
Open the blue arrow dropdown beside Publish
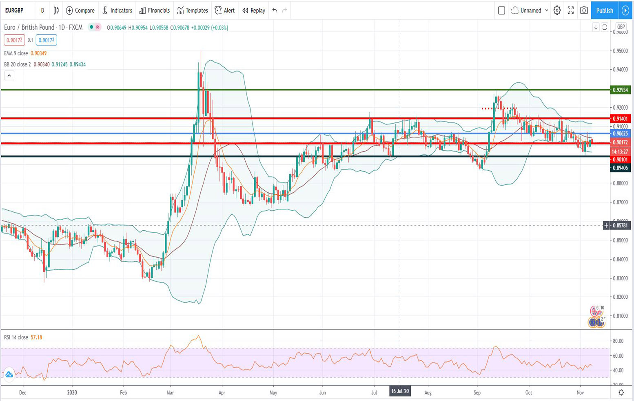coord(625,11)
